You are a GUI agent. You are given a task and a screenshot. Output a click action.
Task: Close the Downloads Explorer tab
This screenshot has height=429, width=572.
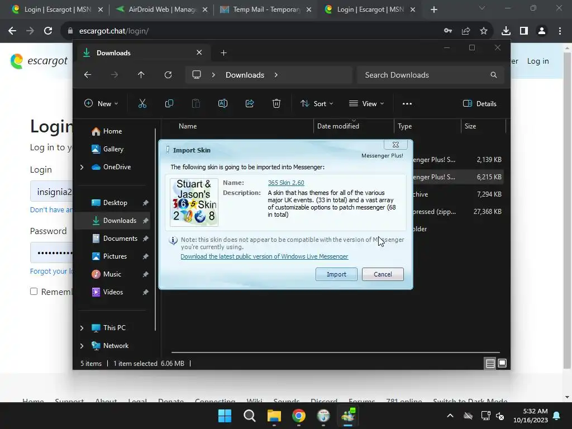coord(199,53)
